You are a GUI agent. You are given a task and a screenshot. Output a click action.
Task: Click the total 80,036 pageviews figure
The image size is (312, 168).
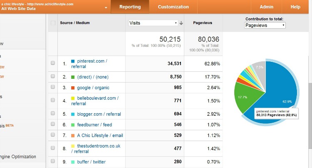pyautogui.click(x=208, y=39)
